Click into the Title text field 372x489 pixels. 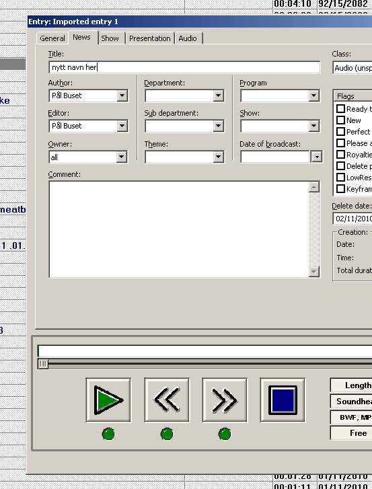point(184,67)
